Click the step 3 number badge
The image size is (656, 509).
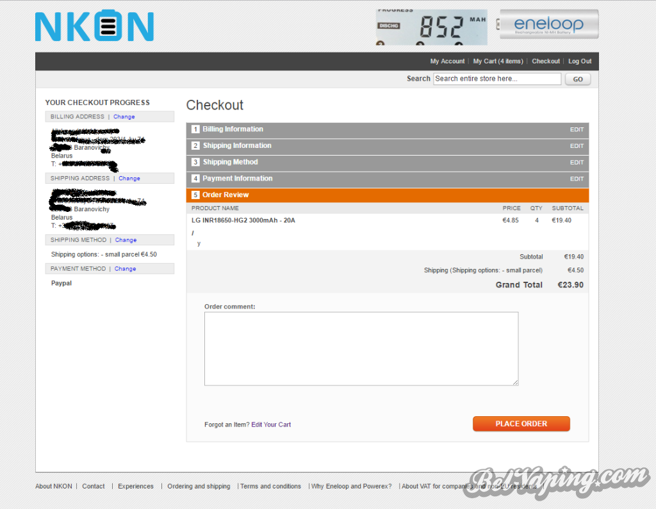tap(195, 162)
